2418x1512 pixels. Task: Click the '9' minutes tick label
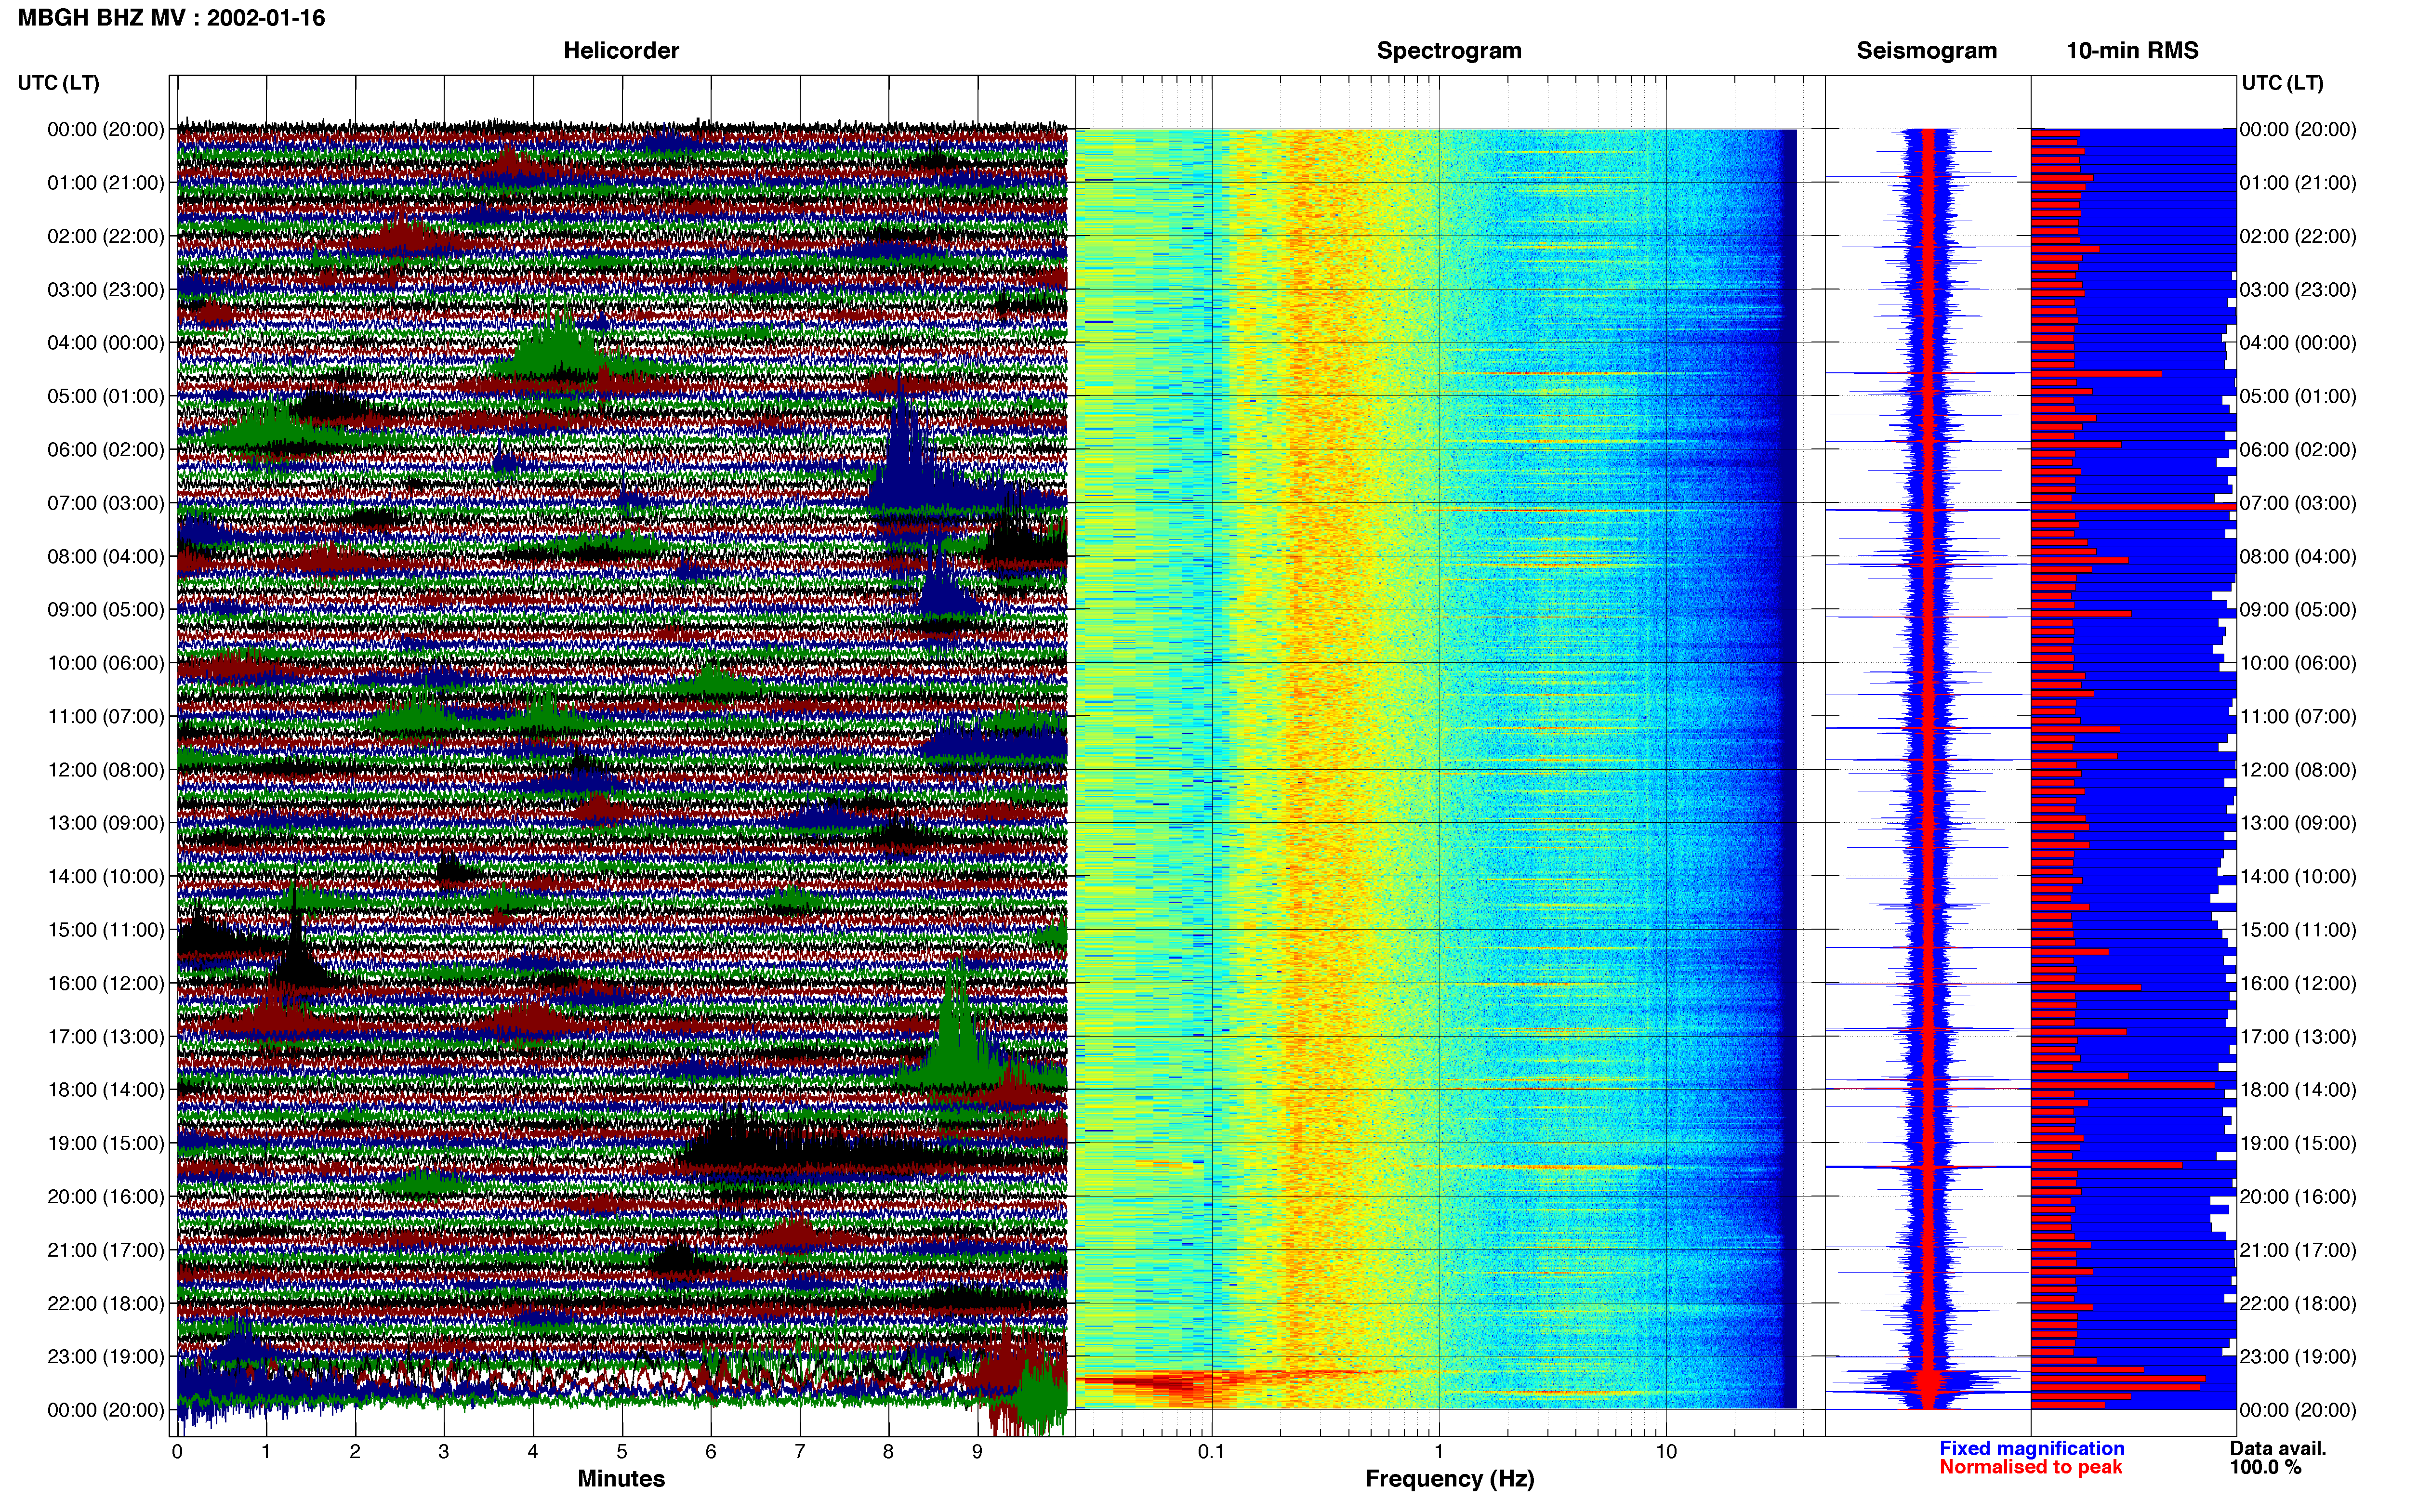977,1451
